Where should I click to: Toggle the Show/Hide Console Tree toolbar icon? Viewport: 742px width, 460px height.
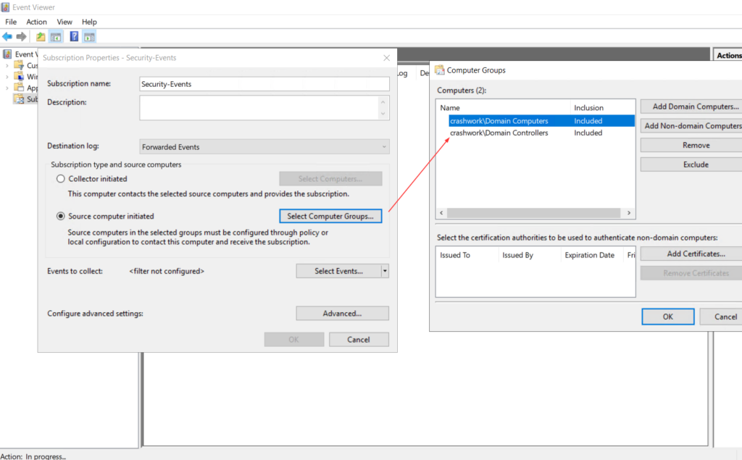pyautogui.click(x=56, y=37)
